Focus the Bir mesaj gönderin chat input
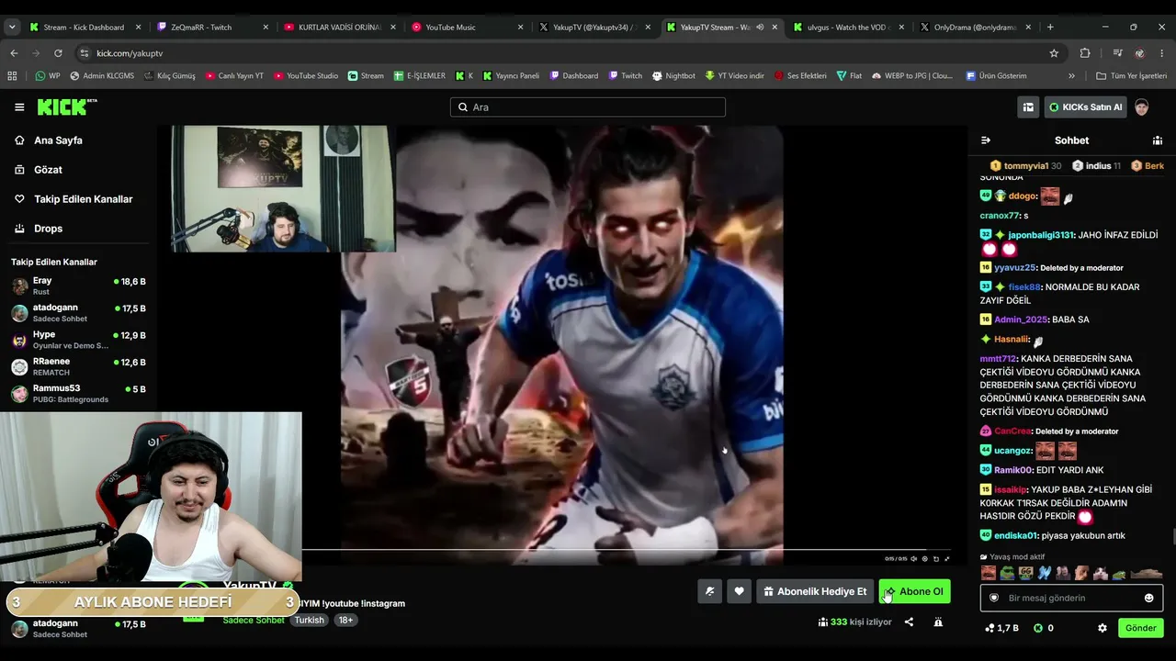The image size is (1176, 661). click(1071, 598)
